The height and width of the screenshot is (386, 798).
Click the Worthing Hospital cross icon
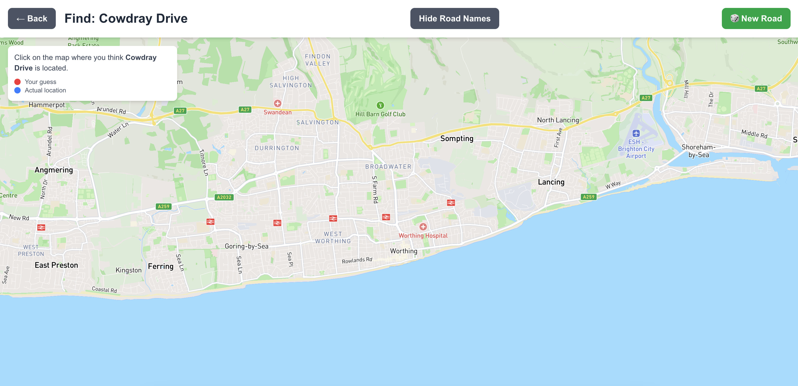(x=423, y=227)
